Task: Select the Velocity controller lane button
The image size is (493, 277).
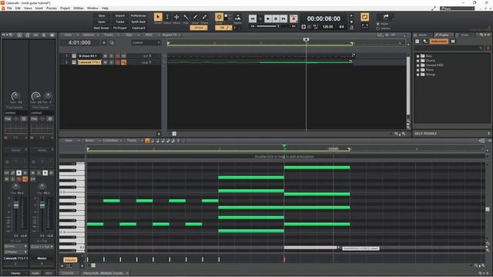Action: click(70, 260)
